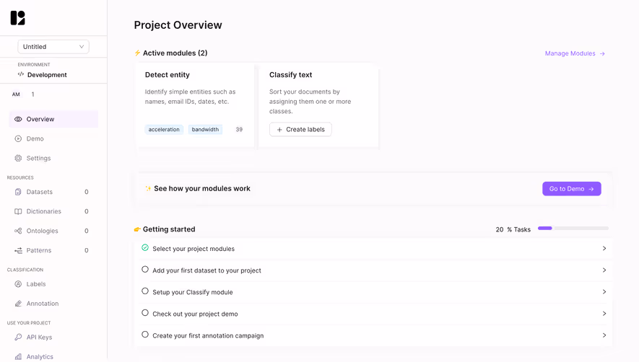Click the purple Go to Demo button
The image size is (639, 362).
(x=571, y=189)
